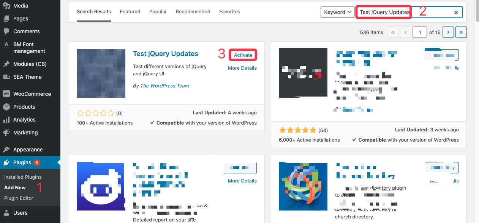This screenshot has width=479, height=223.
Task: Open the Test jQuery Updates title link
Action: [166, 54]
